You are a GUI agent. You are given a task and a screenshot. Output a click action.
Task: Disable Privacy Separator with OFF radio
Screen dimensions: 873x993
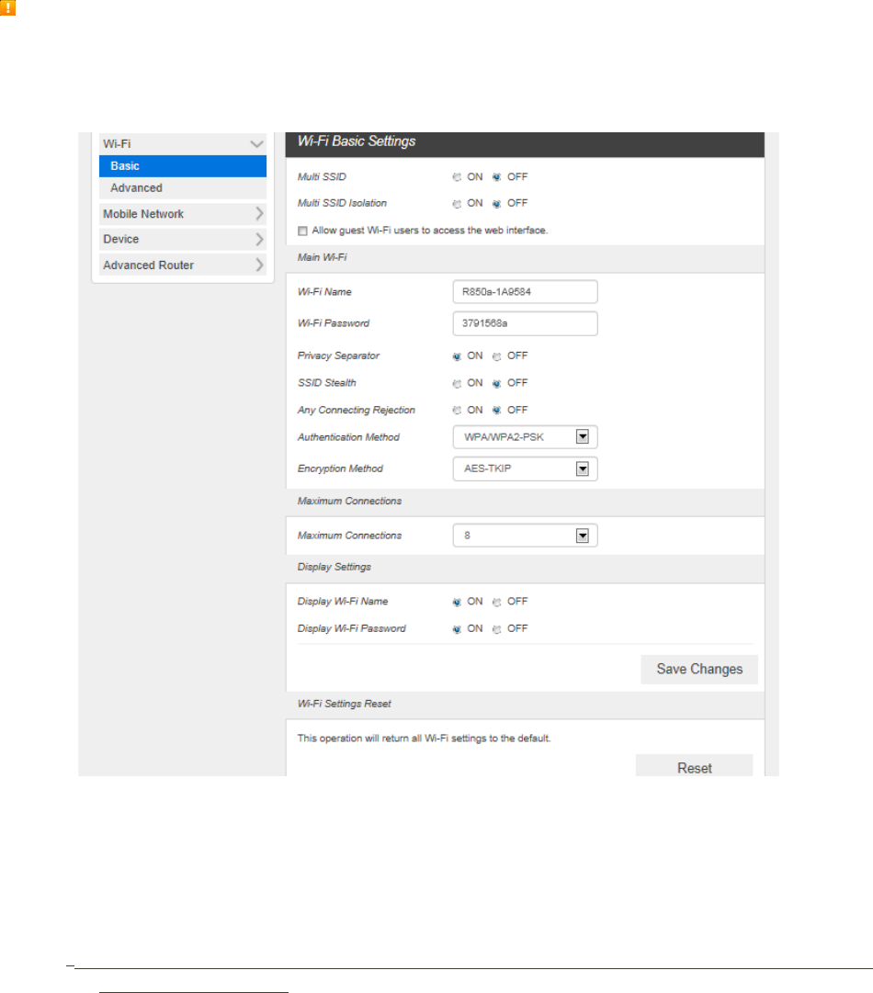[496, 356]
